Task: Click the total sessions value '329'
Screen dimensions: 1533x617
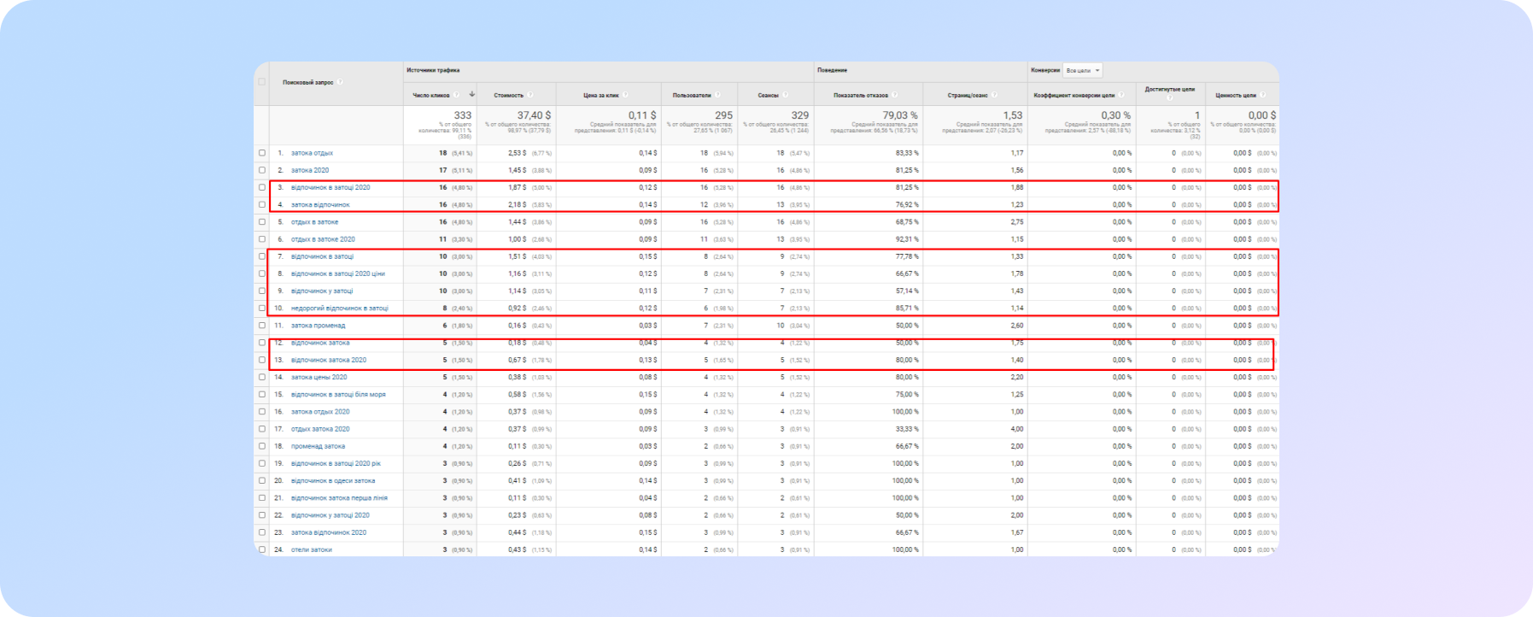Action: [x=799, y=115]
